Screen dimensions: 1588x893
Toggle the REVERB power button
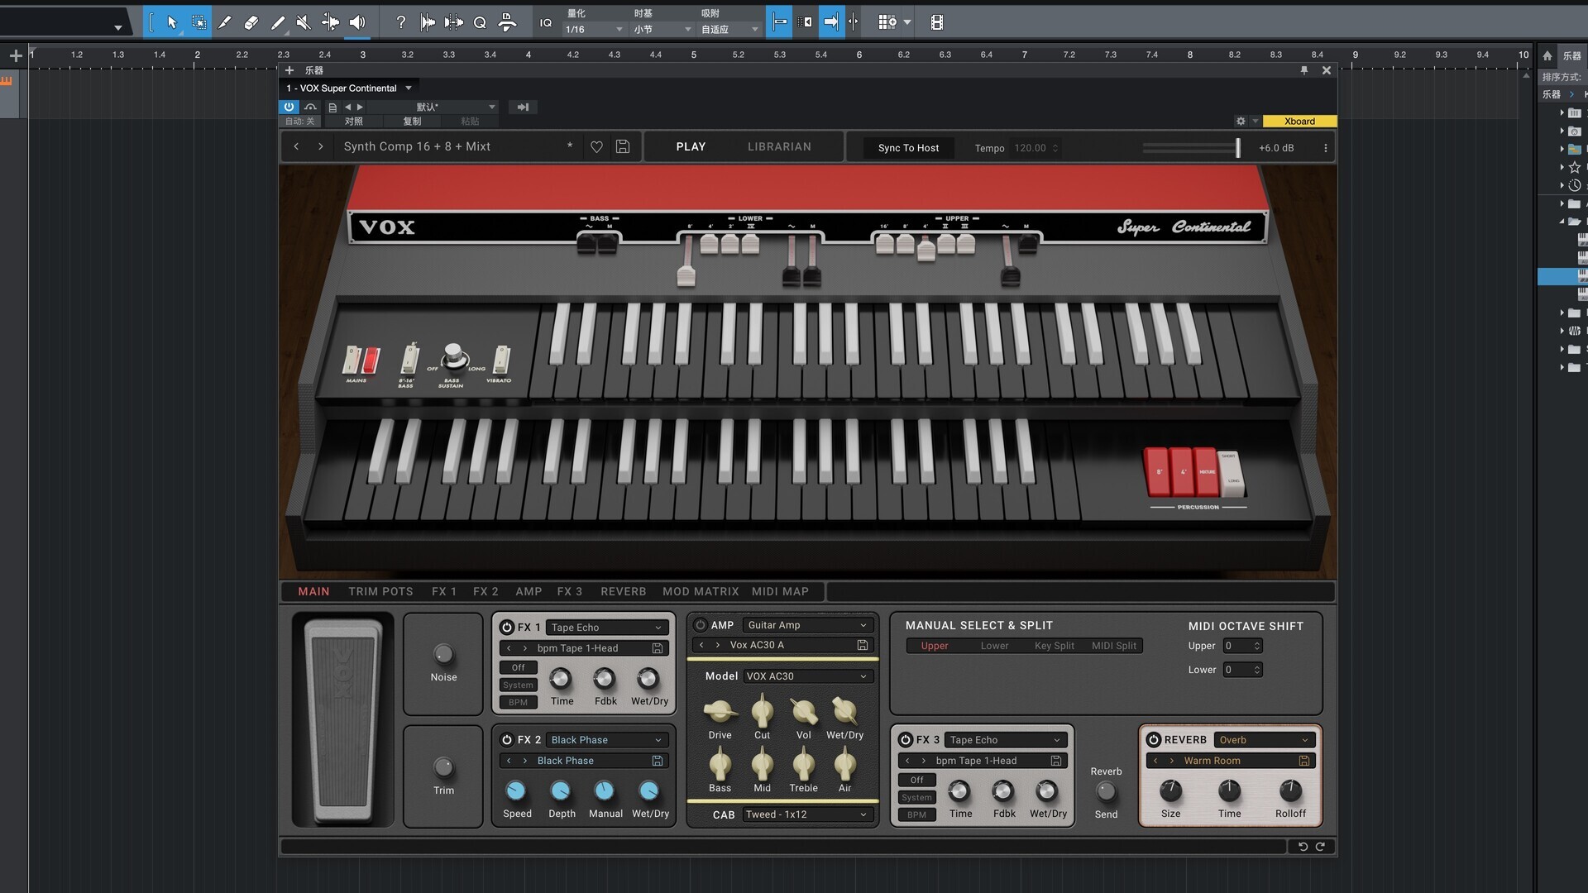[x=1154, y=739]
